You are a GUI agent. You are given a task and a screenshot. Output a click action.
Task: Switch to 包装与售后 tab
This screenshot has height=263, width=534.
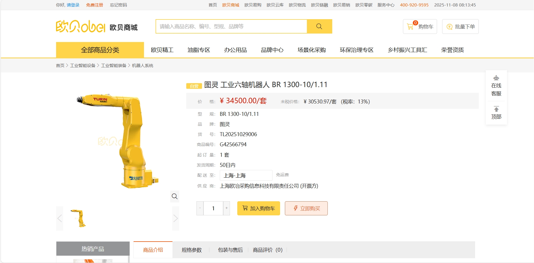(230, 250)
